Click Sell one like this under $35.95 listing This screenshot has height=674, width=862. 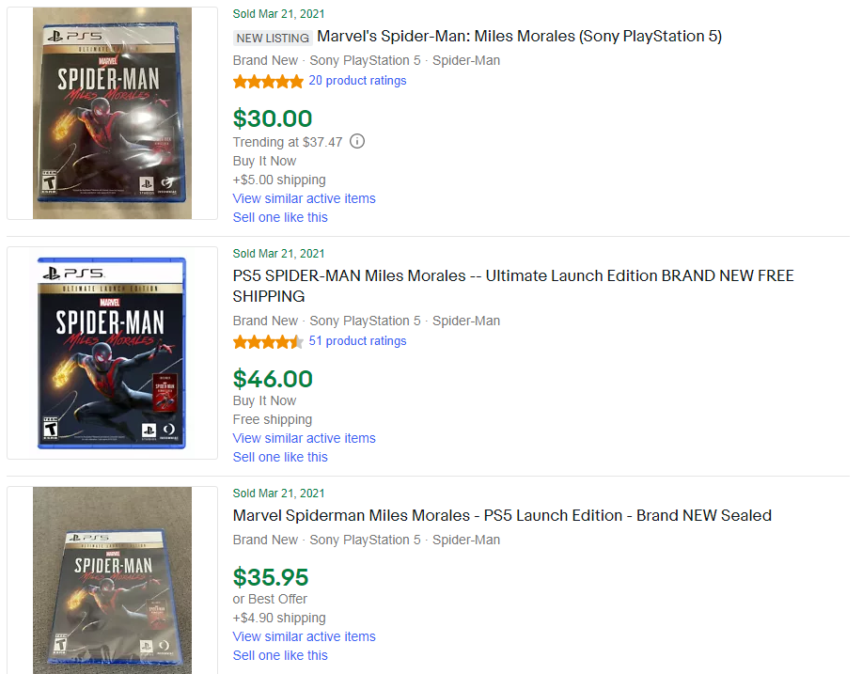click(280, 655)
